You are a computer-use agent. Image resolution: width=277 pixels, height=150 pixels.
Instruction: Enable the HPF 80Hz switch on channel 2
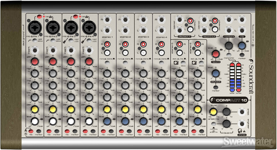click(x=53, y=41)
